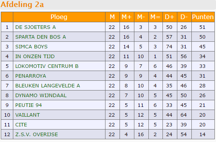
Task: Select BLEUKEN LANGEVELDE A team link
Action: 48,86
